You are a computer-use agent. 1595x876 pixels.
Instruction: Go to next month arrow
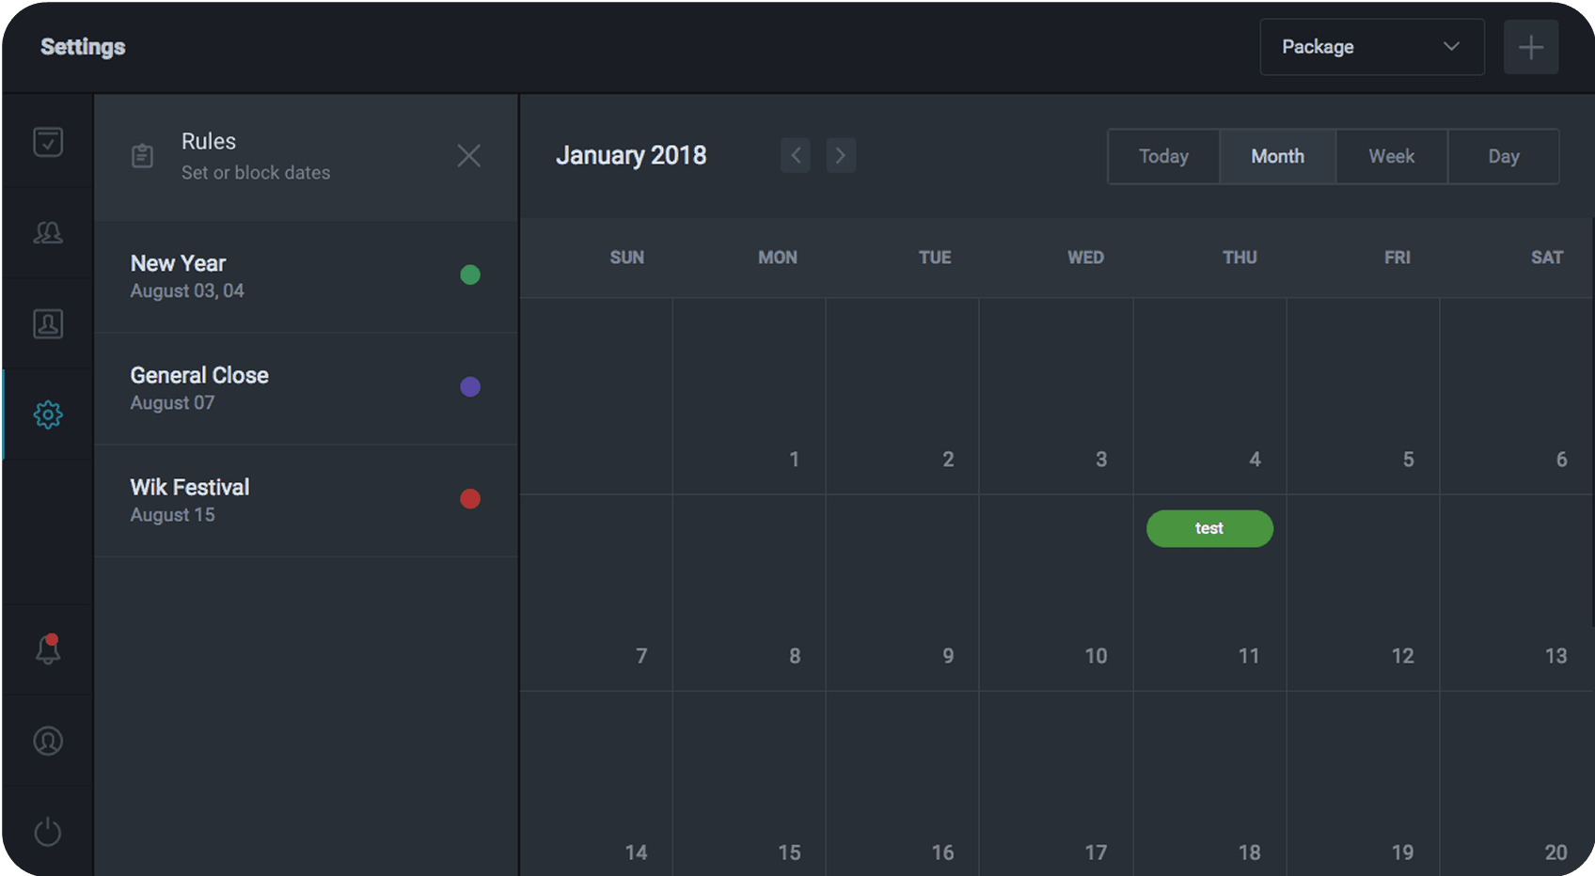pyautogui.click(x=841, y=156)
